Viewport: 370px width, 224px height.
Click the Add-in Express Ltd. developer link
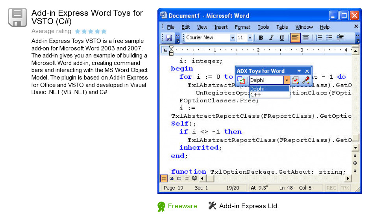[249, 206]
